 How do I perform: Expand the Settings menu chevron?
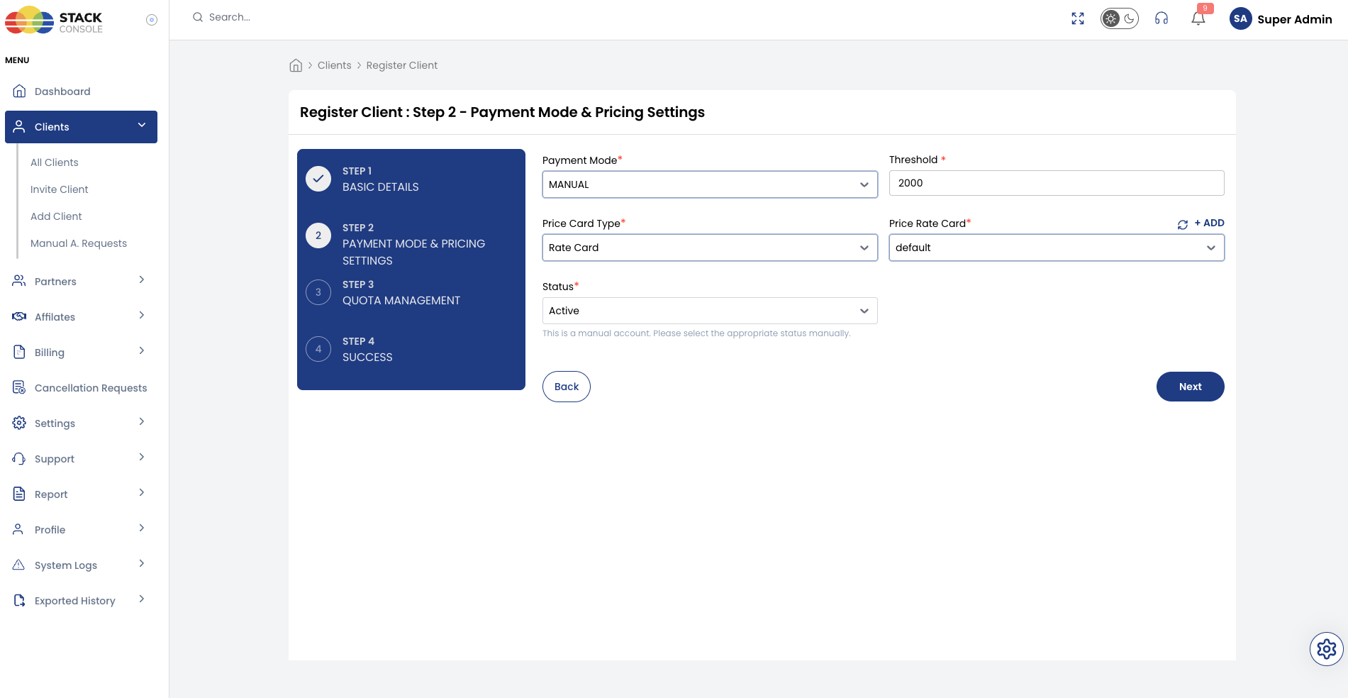tap(142, 421)
